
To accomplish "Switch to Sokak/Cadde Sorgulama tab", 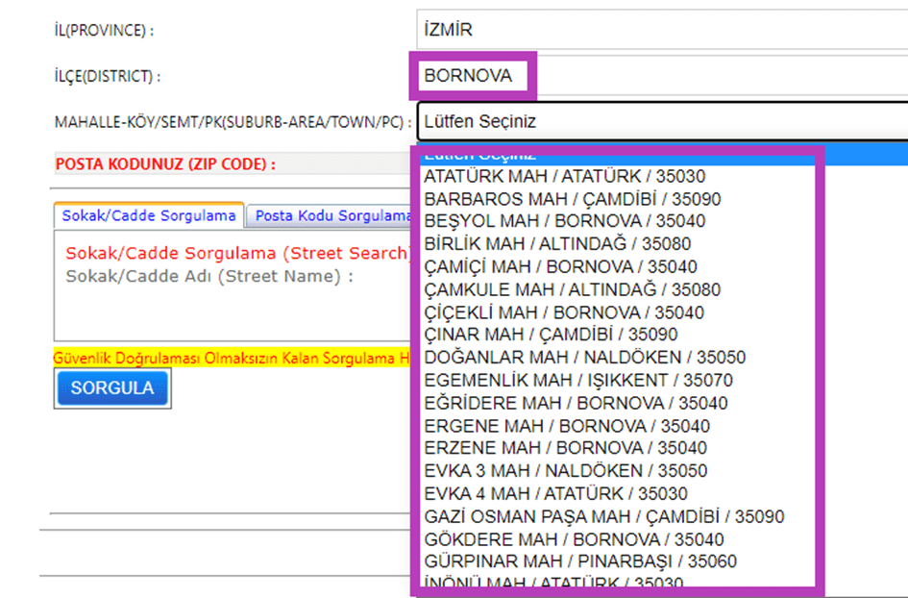I will pos(149,216).
